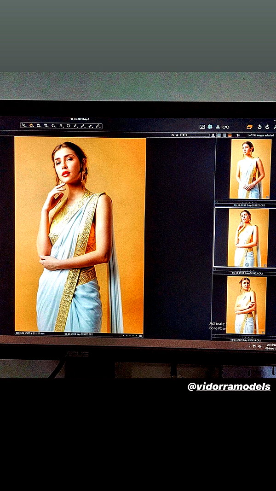This screenshot has height=491, width=276.
Task: Open the orange copy adjustments variants icon
Action: click(x=250, y=127)
